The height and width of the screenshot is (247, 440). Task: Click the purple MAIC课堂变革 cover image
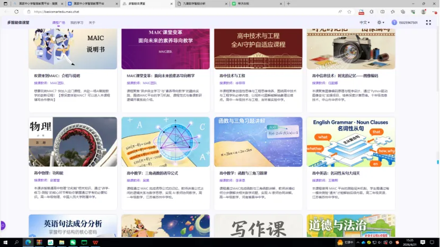tap(165, 49)
